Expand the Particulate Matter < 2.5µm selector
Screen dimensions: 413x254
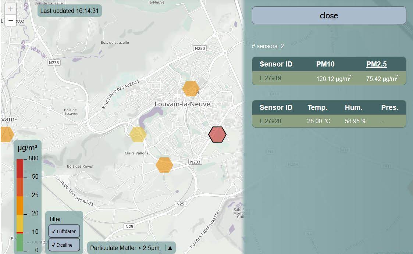[125, 248]
